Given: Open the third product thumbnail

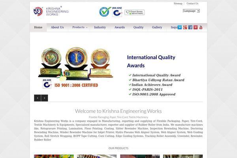Looking at the screenshot, I should [140, 156].
